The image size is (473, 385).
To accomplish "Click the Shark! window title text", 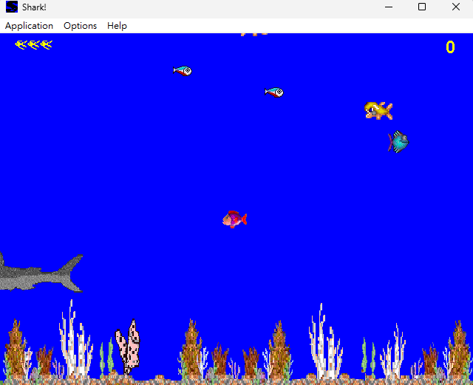I will [34, 7].
